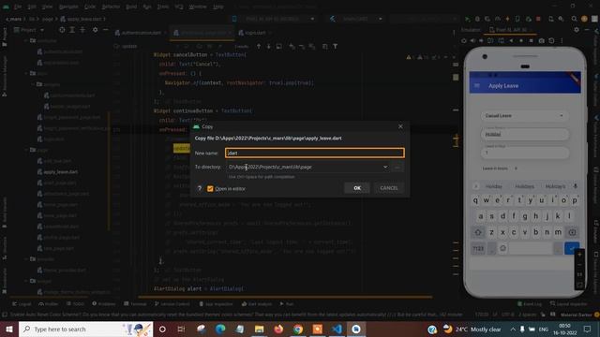The height and width of the screenshot is (337, 600).
Task: Click the locate-in-project target icon
Action: 62,30
